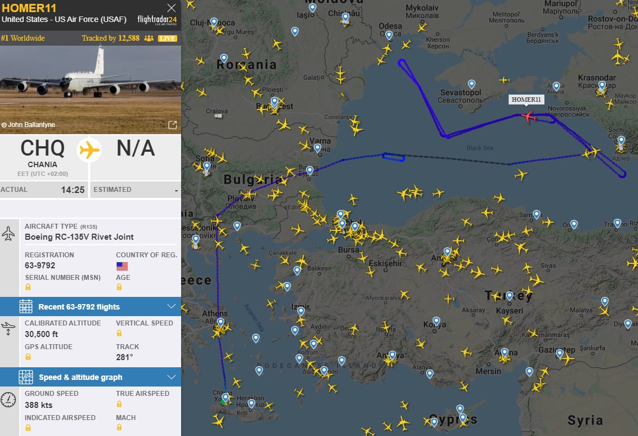Click the Cluj-Napoca airport pin
Viewport: 638px width, 436px height.
pos(214,22)
